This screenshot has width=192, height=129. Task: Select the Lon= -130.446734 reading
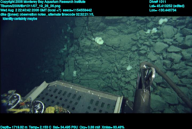tap(163, 10)
